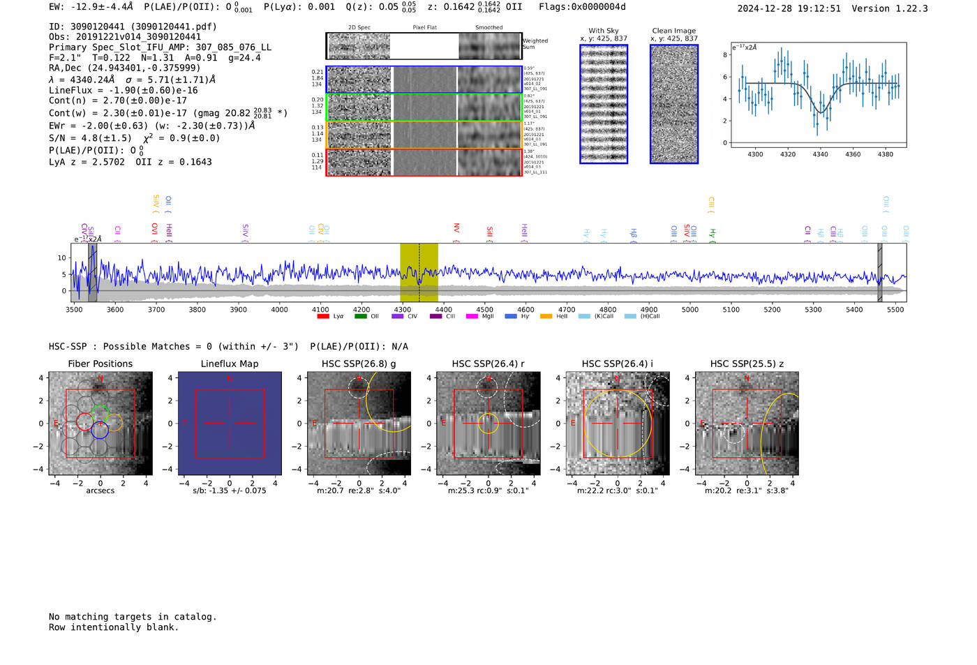Image resolution: width=977 pixels, height=665 pixels.
Task: Click the z: 0.1642 OII header value
Action: click(475, 7)
